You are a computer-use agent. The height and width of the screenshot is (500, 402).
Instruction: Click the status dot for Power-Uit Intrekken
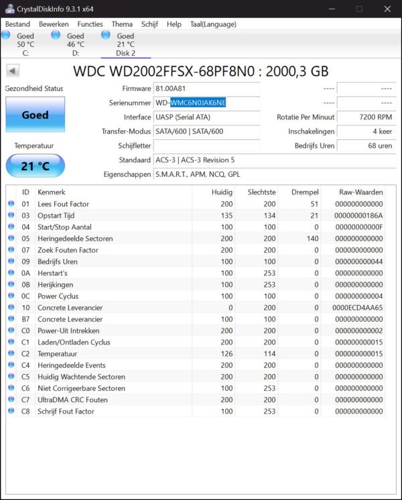click(x=11, y=330)
